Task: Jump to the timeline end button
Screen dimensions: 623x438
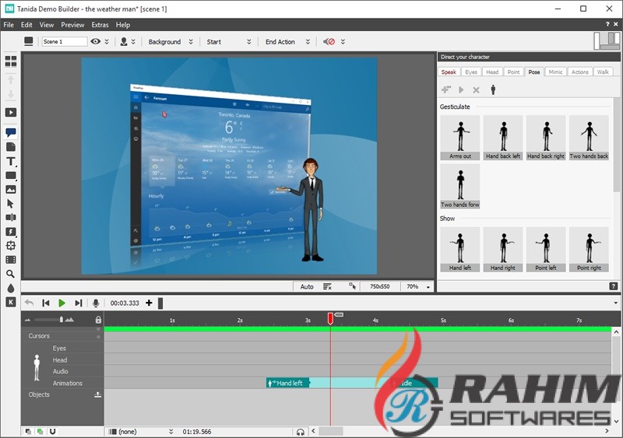Action: click(79, 303)
